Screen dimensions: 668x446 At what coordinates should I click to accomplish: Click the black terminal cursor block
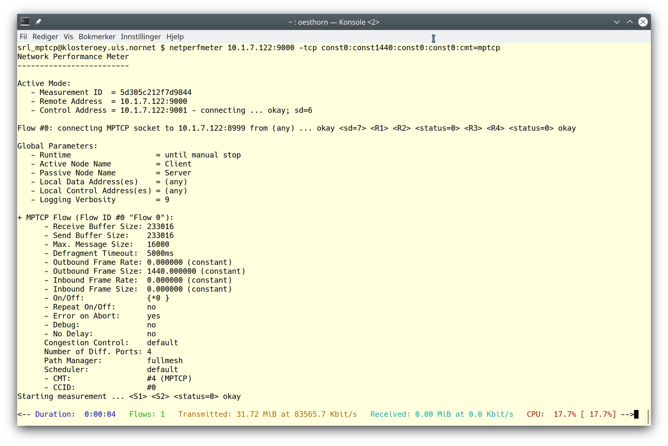(x=636, y=414)
